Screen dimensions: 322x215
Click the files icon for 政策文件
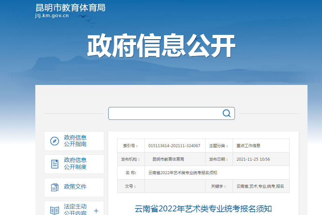(55, 187)
